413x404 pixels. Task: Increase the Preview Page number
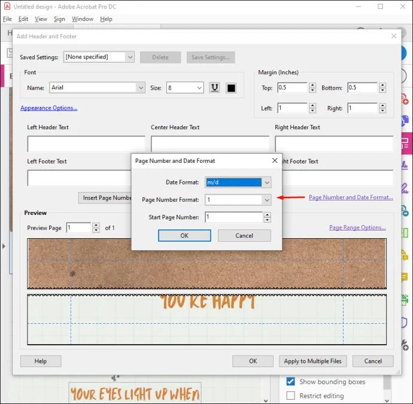tap(96, 225)
